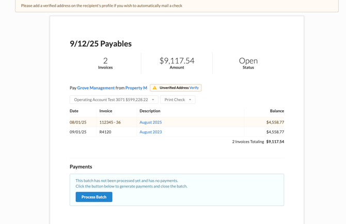Select invoice number R4120

[x=105, y=132]
